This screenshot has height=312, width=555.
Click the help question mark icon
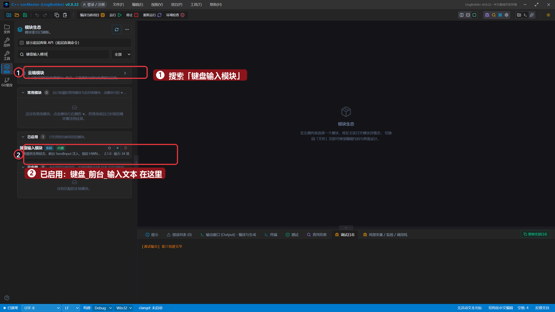[x=7, y=298]
